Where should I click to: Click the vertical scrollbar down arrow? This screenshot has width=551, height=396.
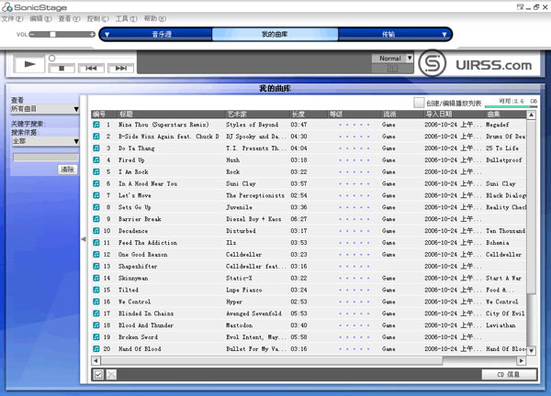(532, 350)
